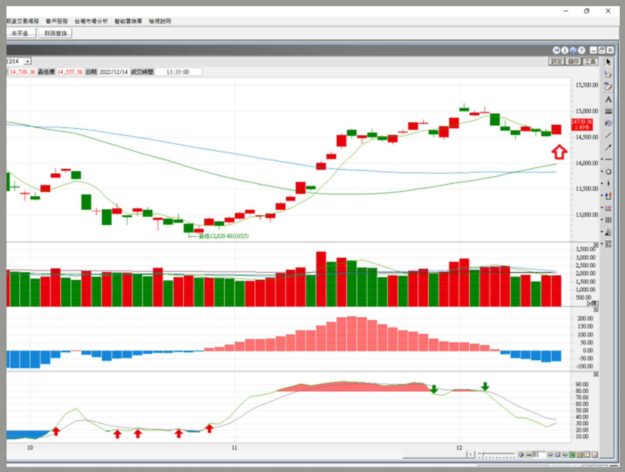Click the blue plus zoom icon
Image resolution: width=625 pixels, height=472 pixels.
tap(521, 455)
